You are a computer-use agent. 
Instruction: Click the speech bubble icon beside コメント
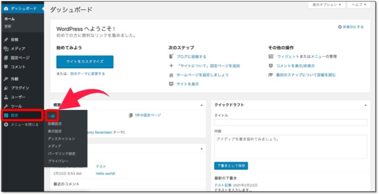click(x=6, y=67)
